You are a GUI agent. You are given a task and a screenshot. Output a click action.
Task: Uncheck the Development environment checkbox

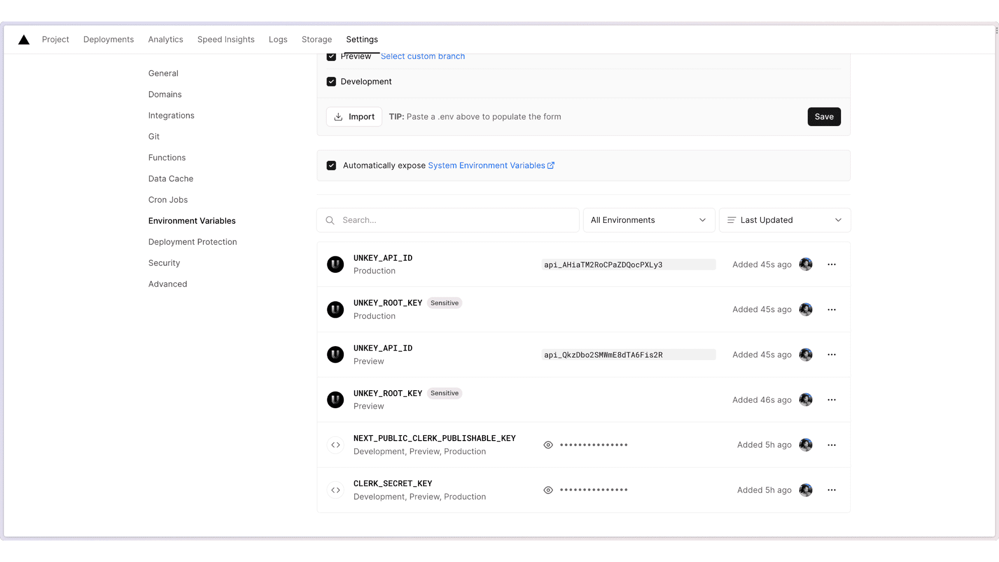coord(331,81)
